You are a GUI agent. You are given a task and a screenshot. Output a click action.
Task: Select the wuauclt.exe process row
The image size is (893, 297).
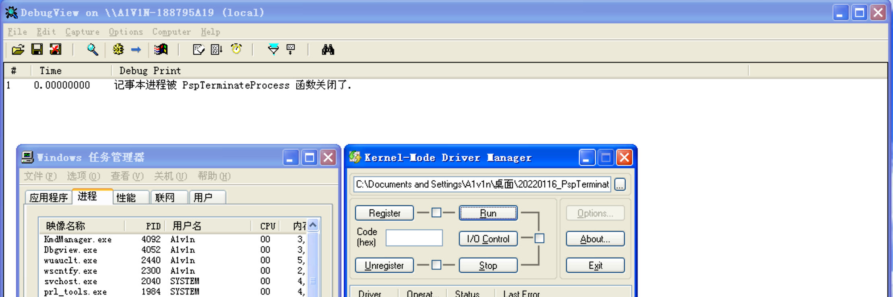click(174, 260)
